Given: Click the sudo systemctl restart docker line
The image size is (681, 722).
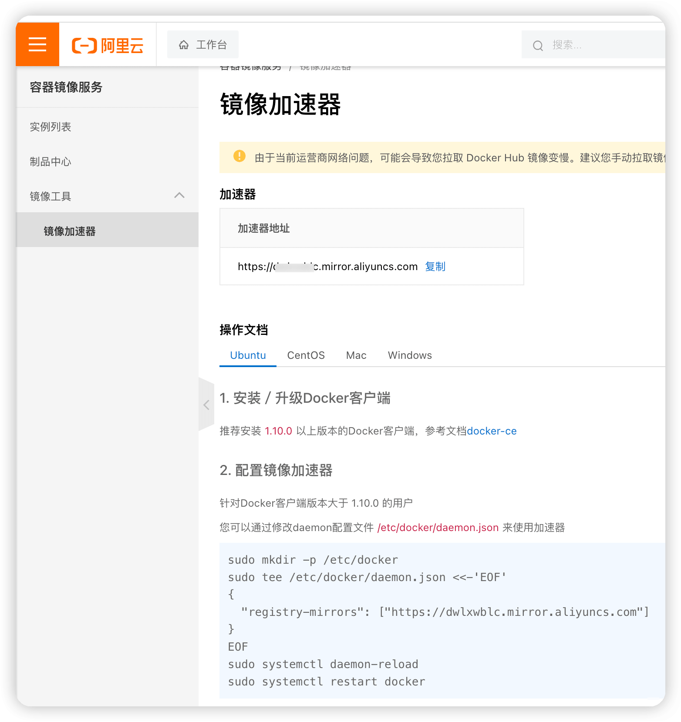Looking at the screenshot, I should pyautogui.click(x=327, y=682).
